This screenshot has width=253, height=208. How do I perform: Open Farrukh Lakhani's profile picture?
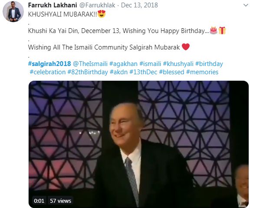(x=13, y=11)
